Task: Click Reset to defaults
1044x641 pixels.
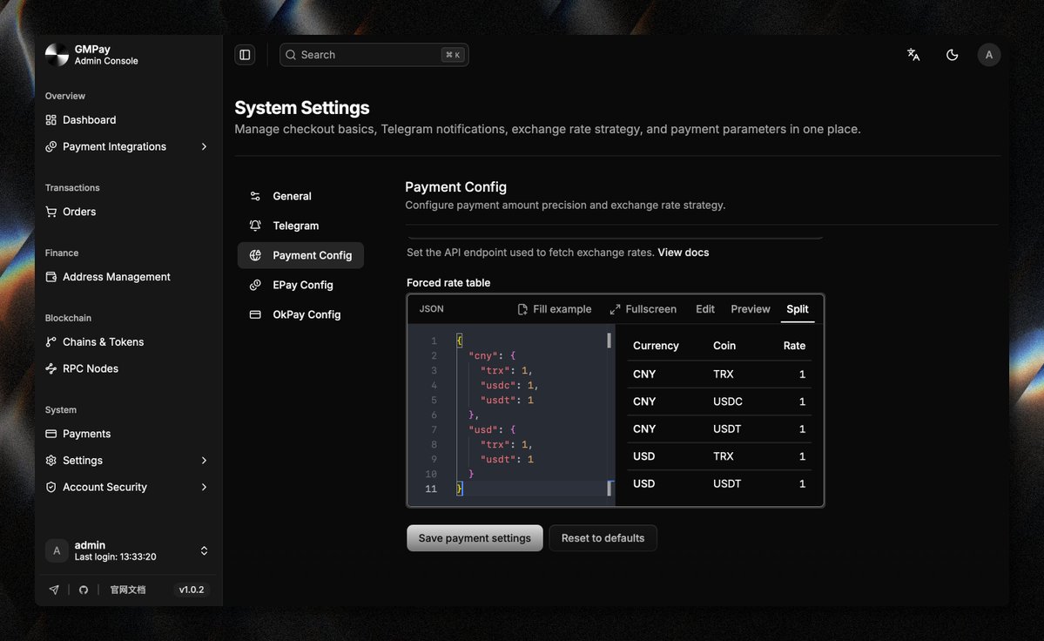Action: [603, 538]
